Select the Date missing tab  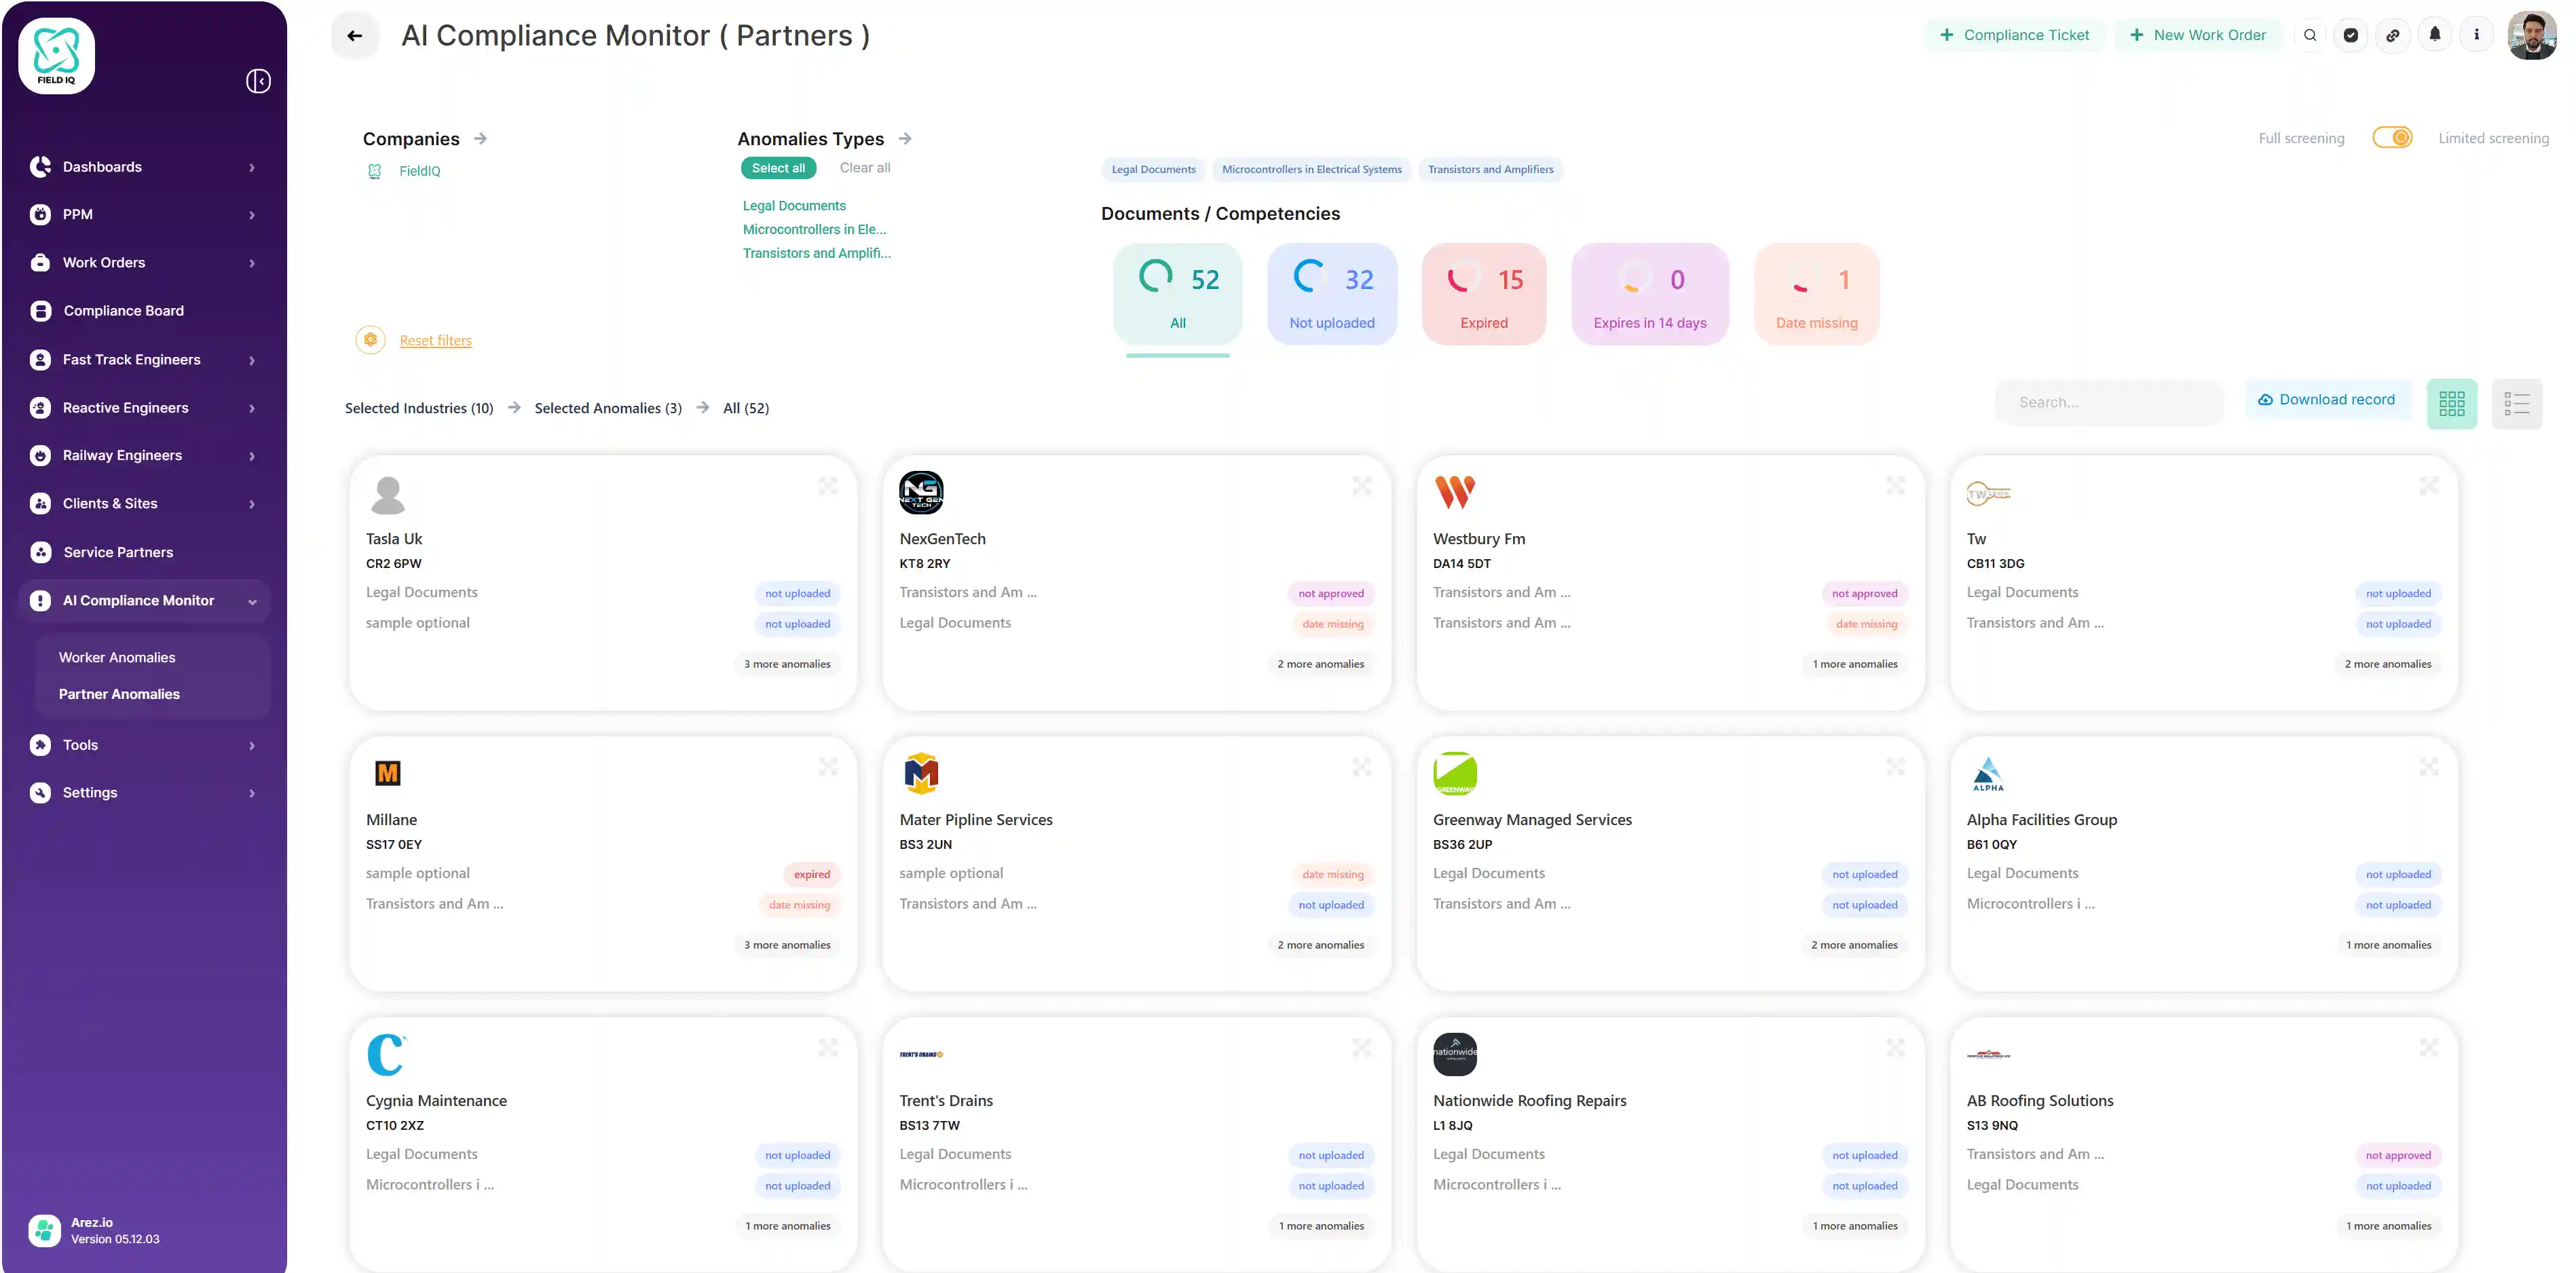click(x=1817, y=295)
